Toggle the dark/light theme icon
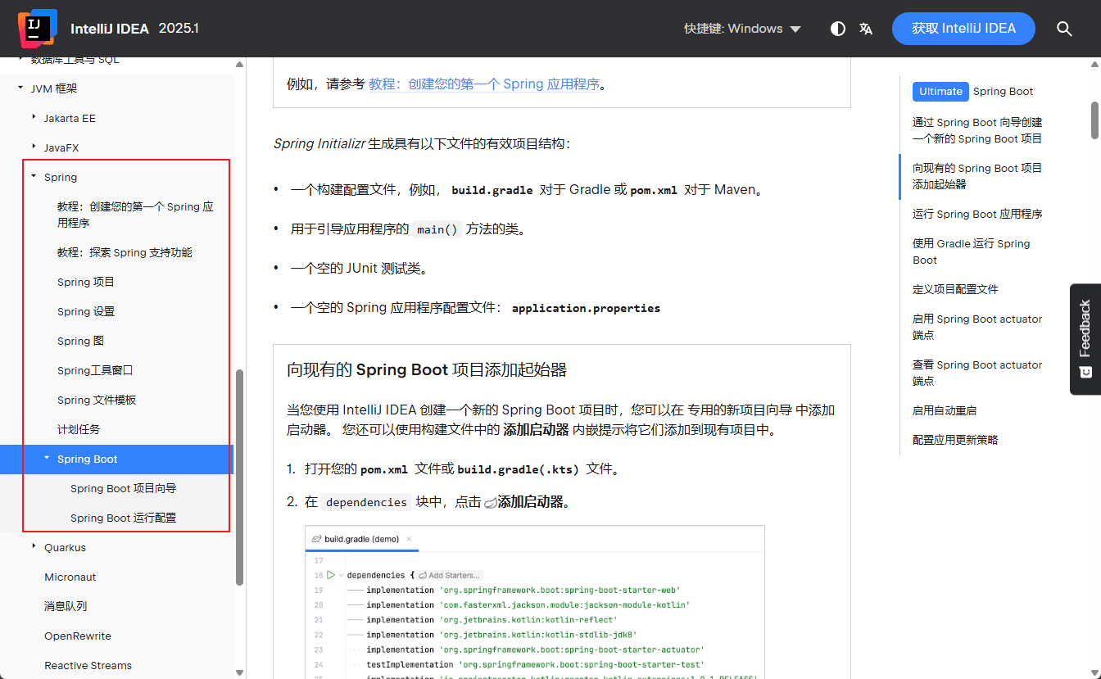Viewport: 1101px width, 679px height. click(x=837, y=29)
